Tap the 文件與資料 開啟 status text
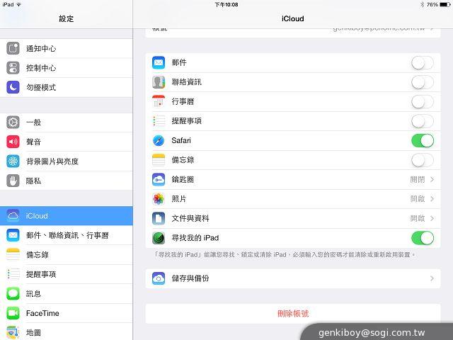Screen dimensions: 453x340 pyautogui.click(x=418, y=218)
